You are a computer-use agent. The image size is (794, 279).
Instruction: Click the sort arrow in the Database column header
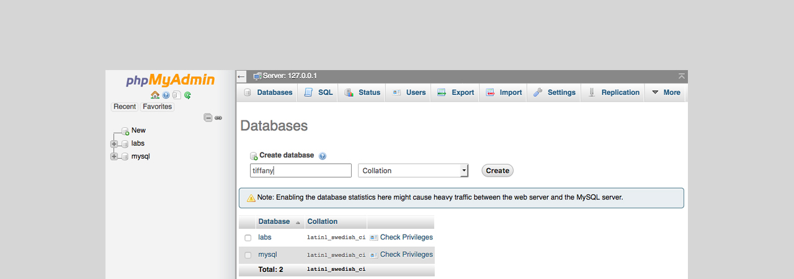click(297, 222)
